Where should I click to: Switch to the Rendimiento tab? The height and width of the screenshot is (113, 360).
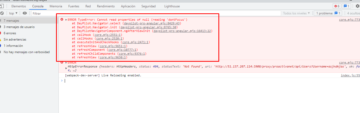[106, 6]
